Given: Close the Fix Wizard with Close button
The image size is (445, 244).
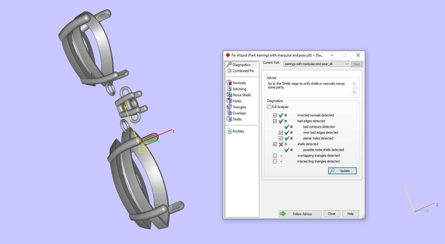Looking at the screenshot, I should [332, 214].
